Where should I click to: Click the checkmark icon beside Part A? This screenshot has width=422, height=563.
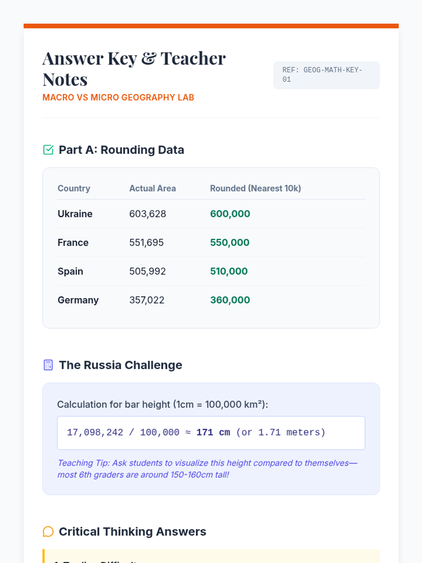pos(48,150)
